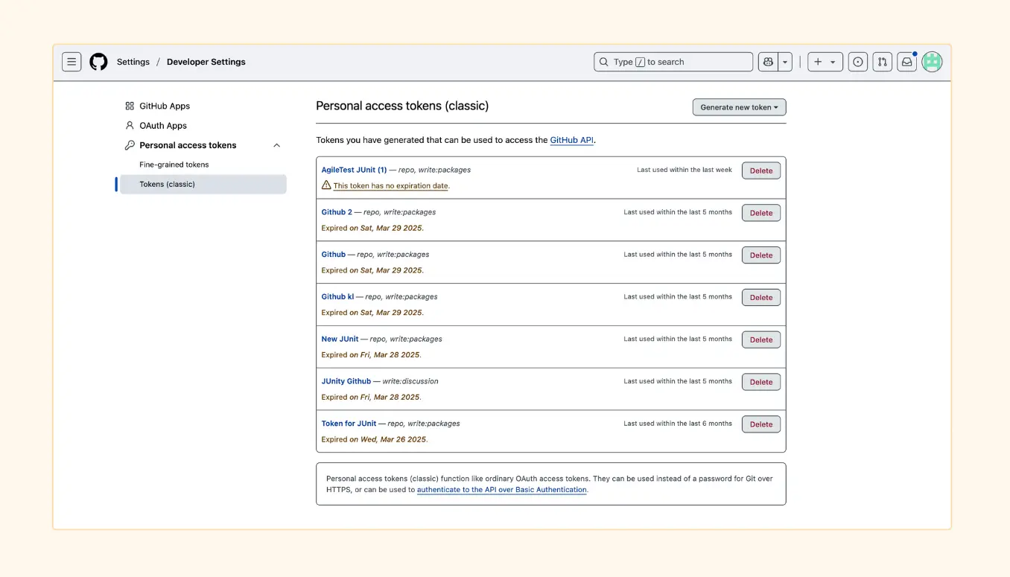Open the hamburger navigation menu
Viewport: 1010px width, 577px height.
(72, 62)
